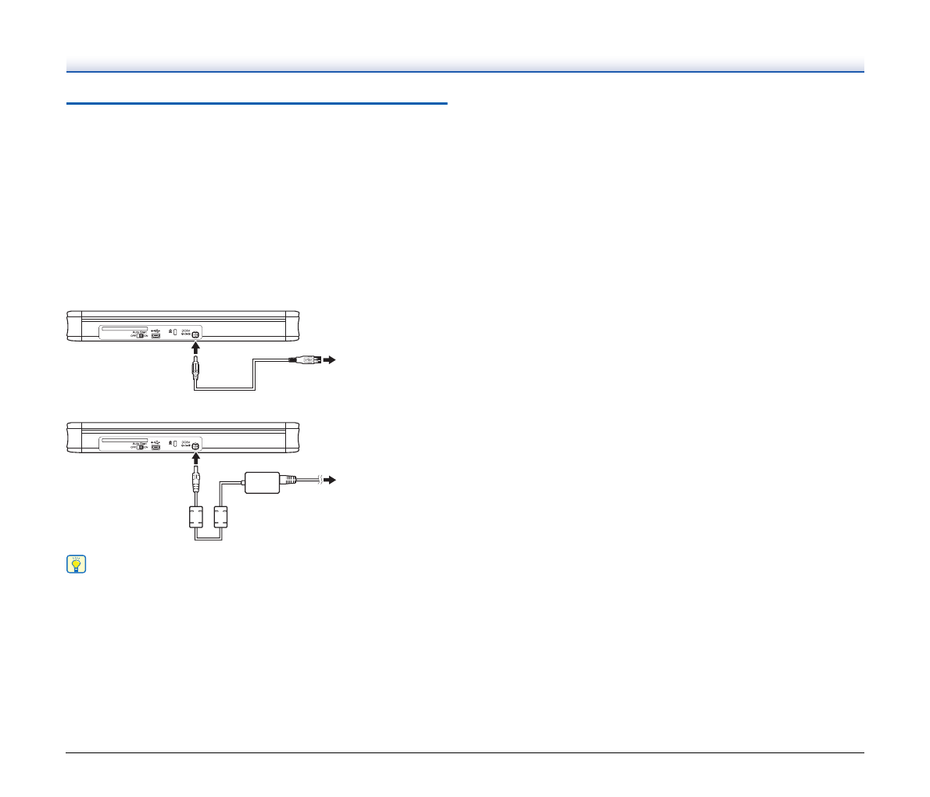Click the yellow lightbulb hint icon
Viewport: 930px width, 797px height.
point(77,565)
